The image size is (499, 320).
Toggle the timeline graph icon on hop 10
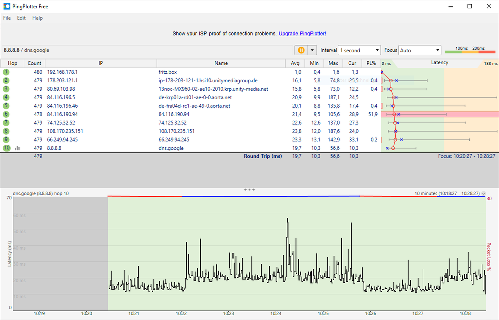click(x=17, y=148)
